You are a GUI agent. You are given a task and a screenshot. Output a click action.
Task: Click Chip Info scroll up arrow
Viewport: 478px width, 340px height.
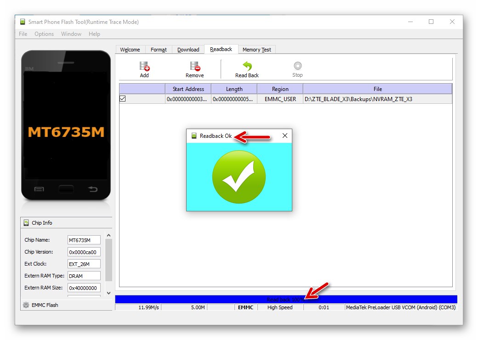coord(108,236)
